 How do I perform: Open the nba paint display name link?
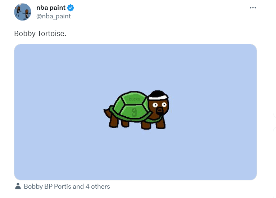(51, 8)
